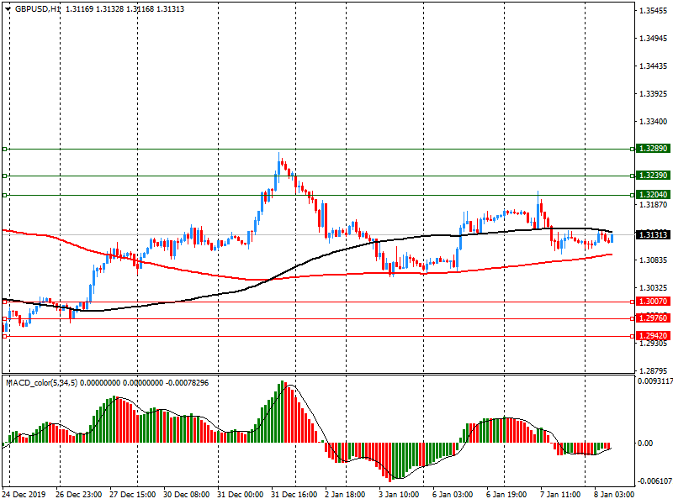Open the dropdown arrow beside GBPUSD,H1
The height and width of the screenshot is (504, 673).
click(8, 8)
